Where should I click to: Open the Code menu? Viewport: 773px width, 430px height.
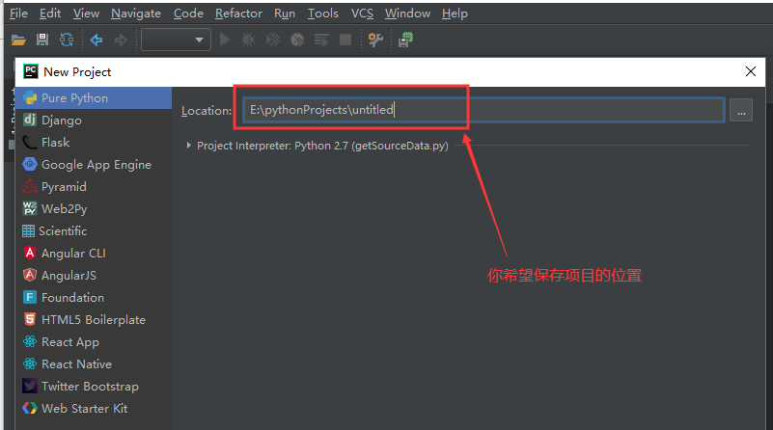(188, 13)
